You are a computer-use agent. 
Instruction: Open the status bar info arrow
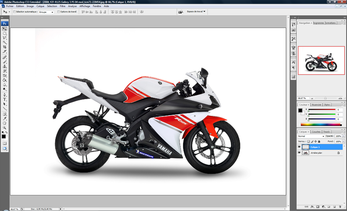pos(61,209)
